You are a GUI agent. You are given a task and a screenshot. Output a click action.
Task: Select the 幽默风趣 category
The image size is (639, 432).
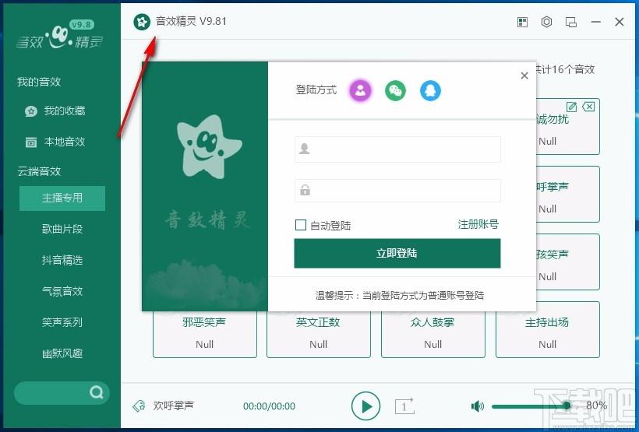62,353
